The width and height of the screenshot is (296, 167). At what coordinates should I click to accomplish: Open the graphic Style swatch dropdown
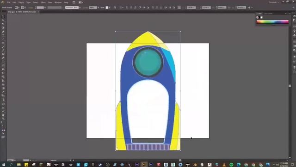click(x=110, y=7)
